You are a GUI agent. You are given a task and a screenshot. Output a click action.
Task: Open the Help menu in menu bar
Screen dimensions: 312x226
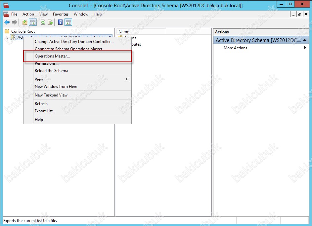point(98,14)
